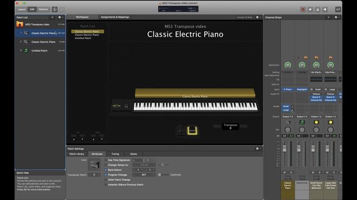Toggle the metronome icon in toolbar
The height and width of the screenshot is (200, 357).
click(317, 9)
